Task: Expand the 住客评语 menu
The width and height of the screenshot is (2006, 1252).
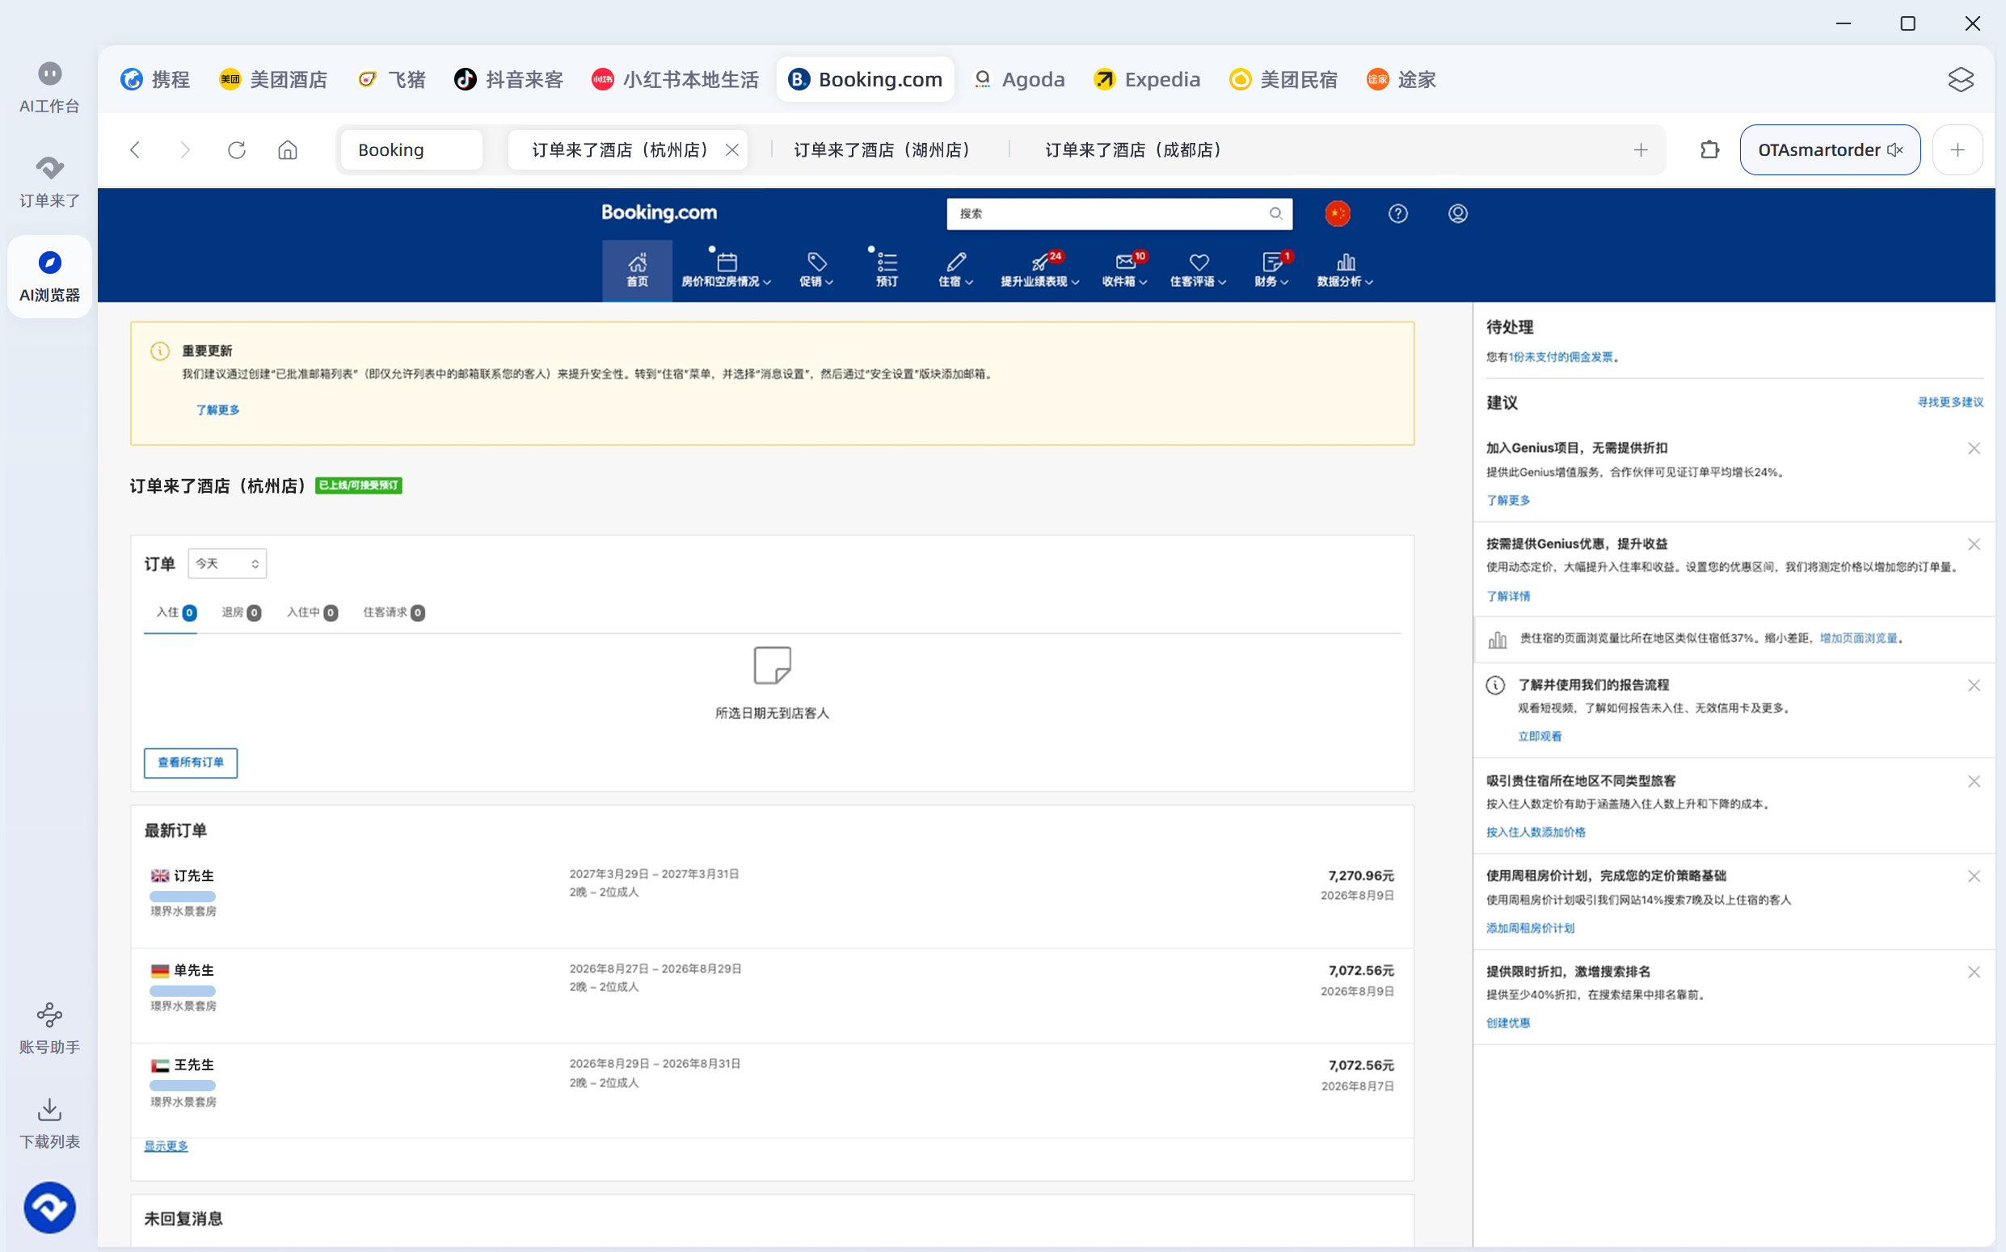Action: [1198, 270]
